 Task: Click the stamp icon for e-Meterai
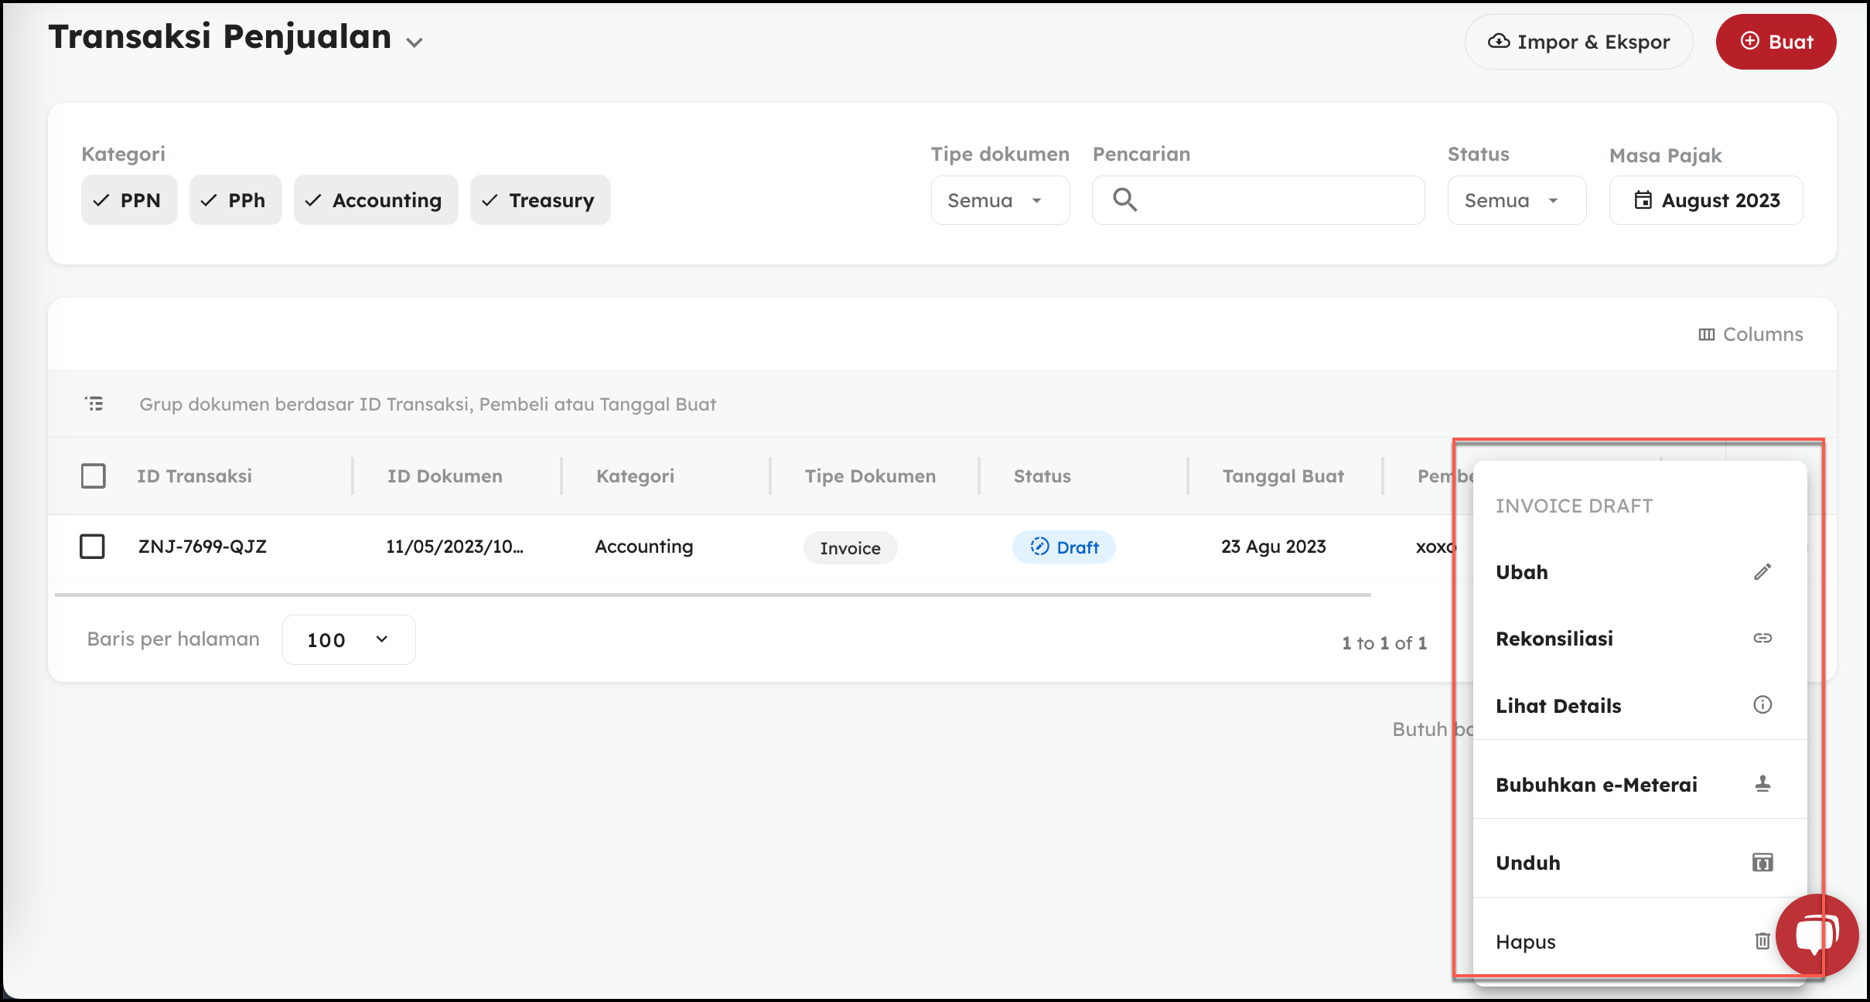tap(1762, 784)
